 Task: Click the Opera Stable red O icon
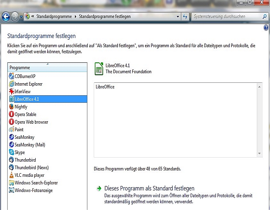(11, 114)
